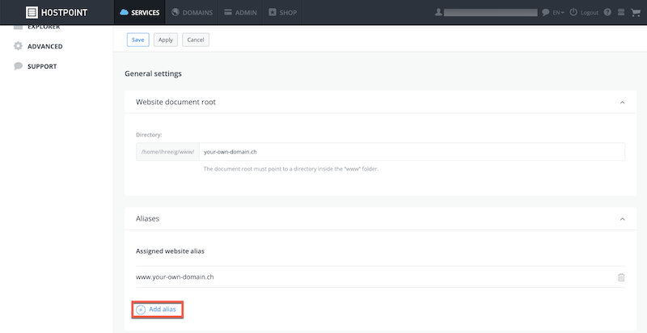
Task: Click the server stack icon in header
Action: tap(621, 12)
